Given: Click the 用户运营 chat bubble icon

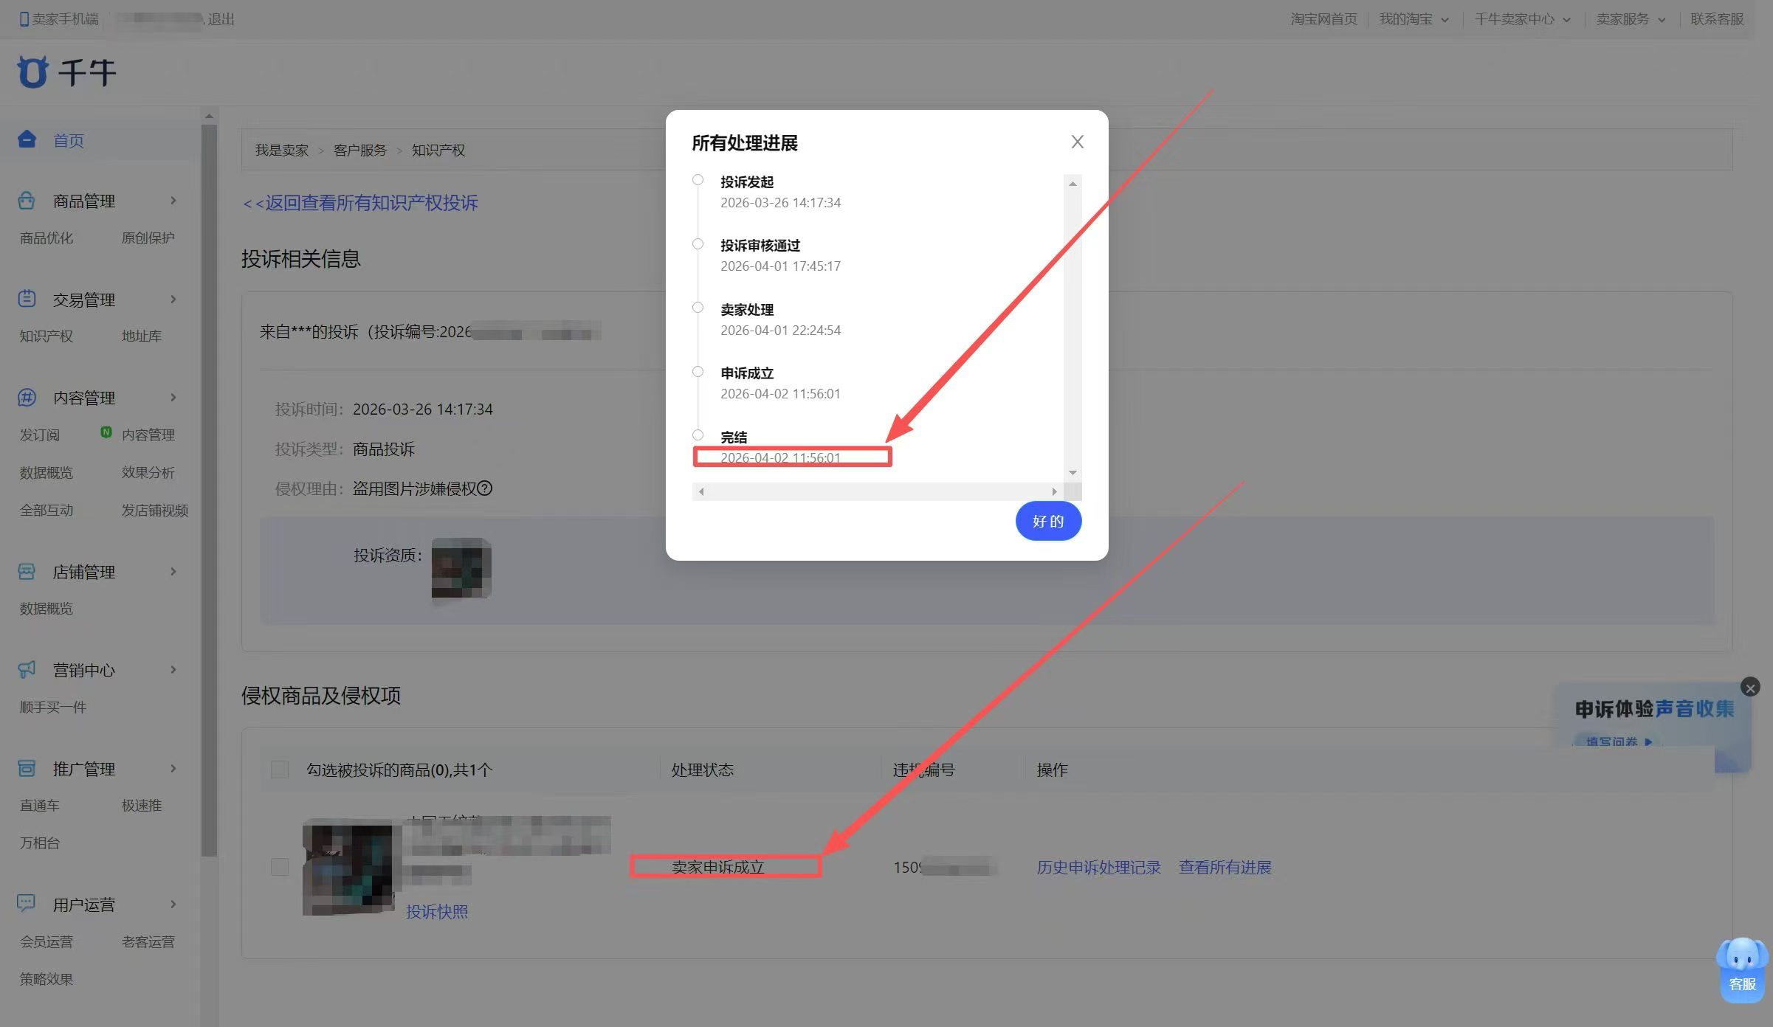Looking at the screenshot, I should pos(27,903).
